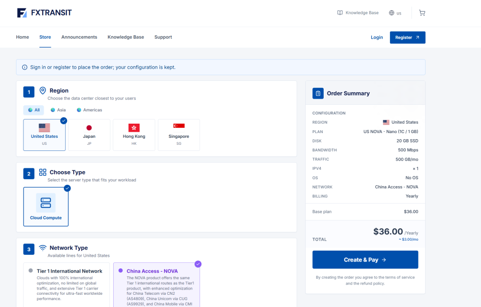The height and width of the screenshot is (307, 481).
Task: Click the step 2 number badge
Action: coord(29,173)
